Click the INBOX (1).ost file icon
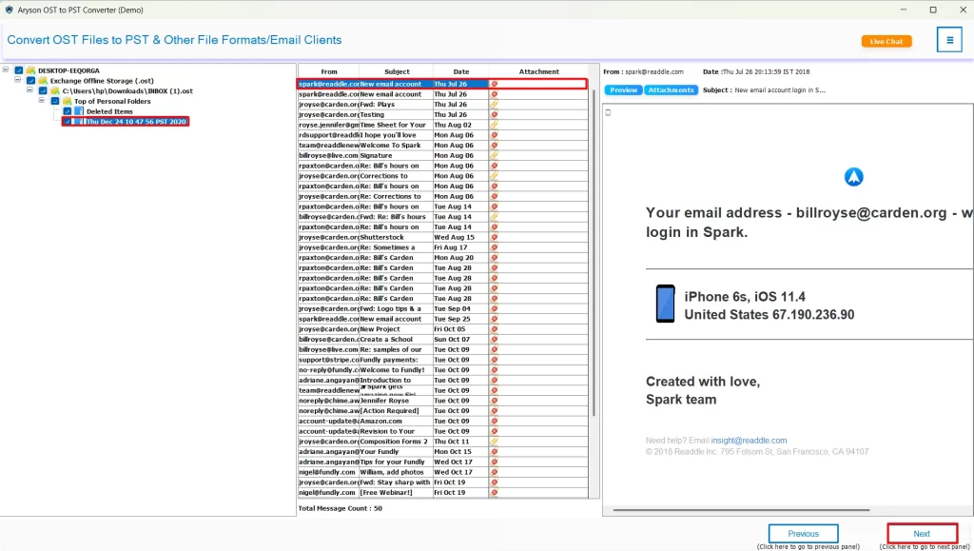Screen dimensions: 974x551 click(x=54, y=89)
